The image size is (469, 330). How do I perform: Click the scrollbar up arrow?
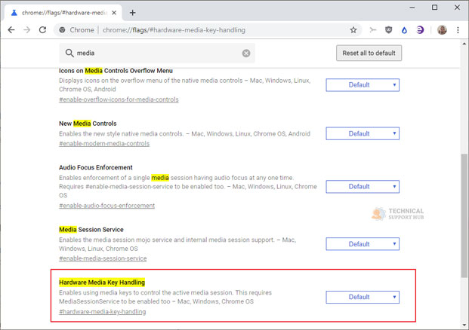tap(464, 44)
